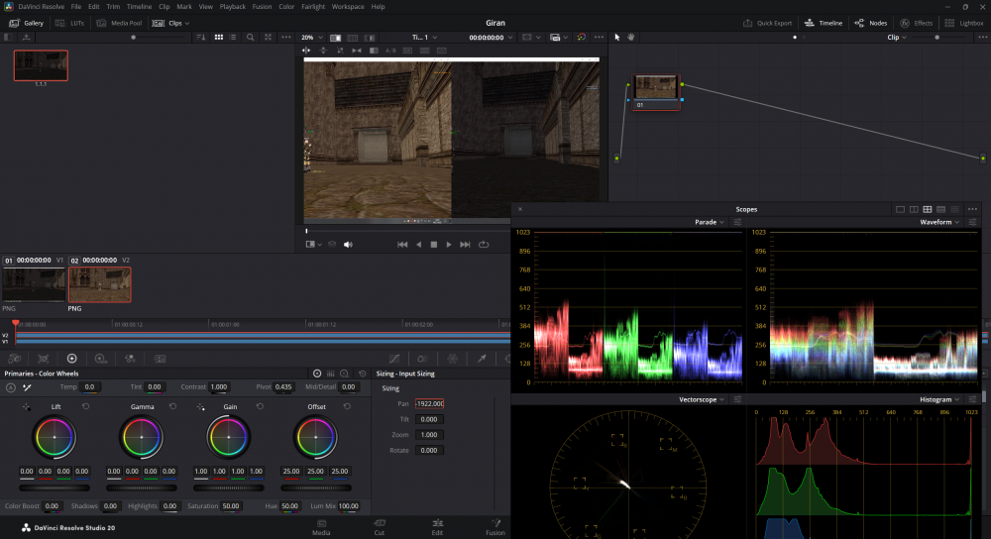Open the RGB Mixer palette
This screenshot has height=539, width=991.
(x=130, y=359)
